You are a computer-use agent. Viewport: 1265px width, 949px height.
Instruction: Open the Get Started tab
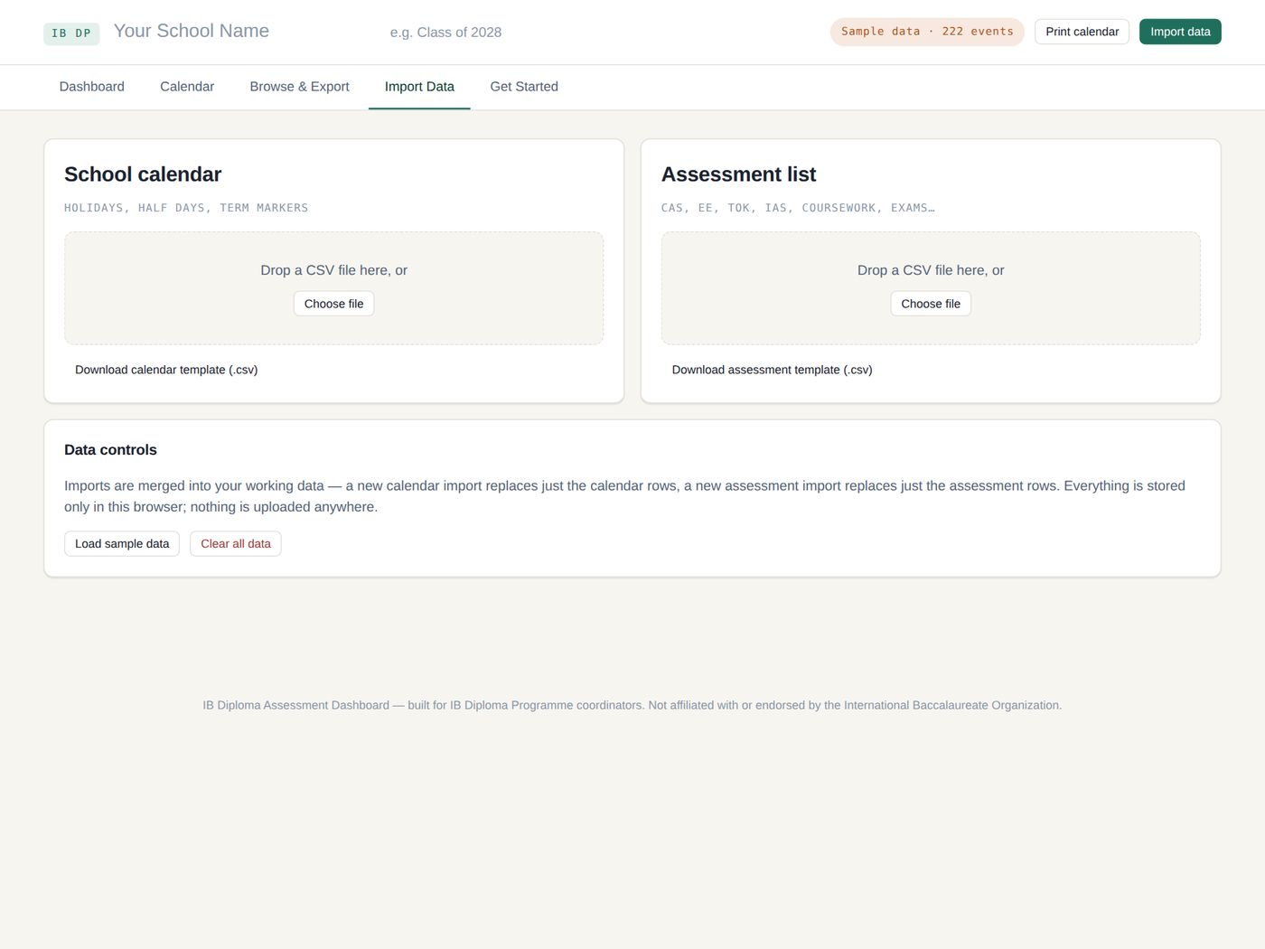point(524,87)
